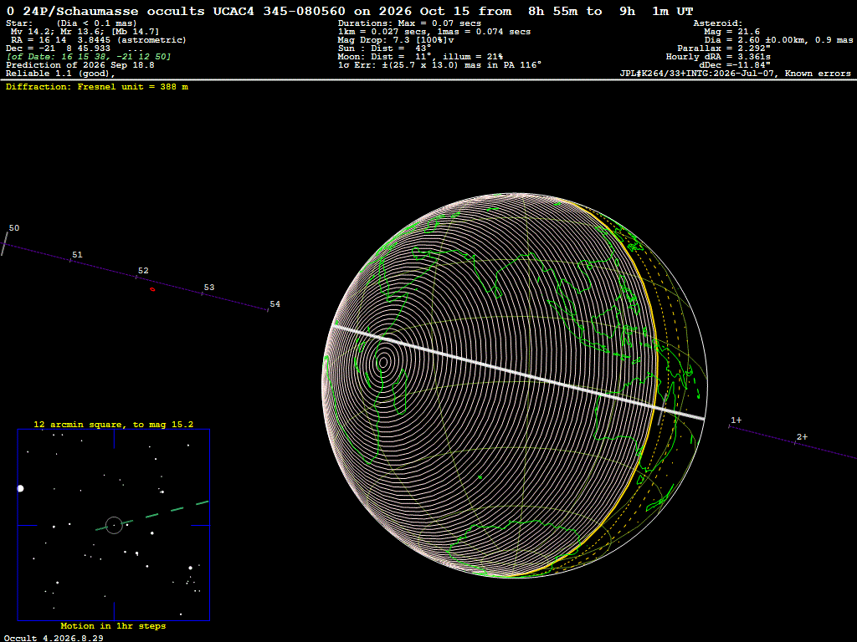Click the 50 minute tick marker
This screenshot has height=642, width=857.
click(x=4, y=243)
